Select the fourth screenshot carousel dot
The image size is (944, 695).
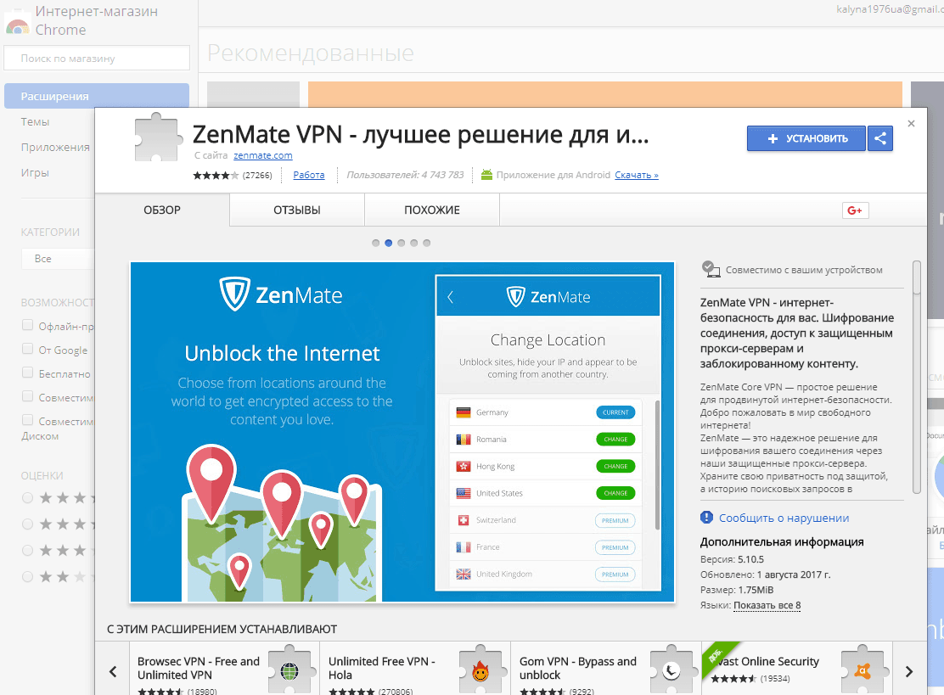(413, 243)
